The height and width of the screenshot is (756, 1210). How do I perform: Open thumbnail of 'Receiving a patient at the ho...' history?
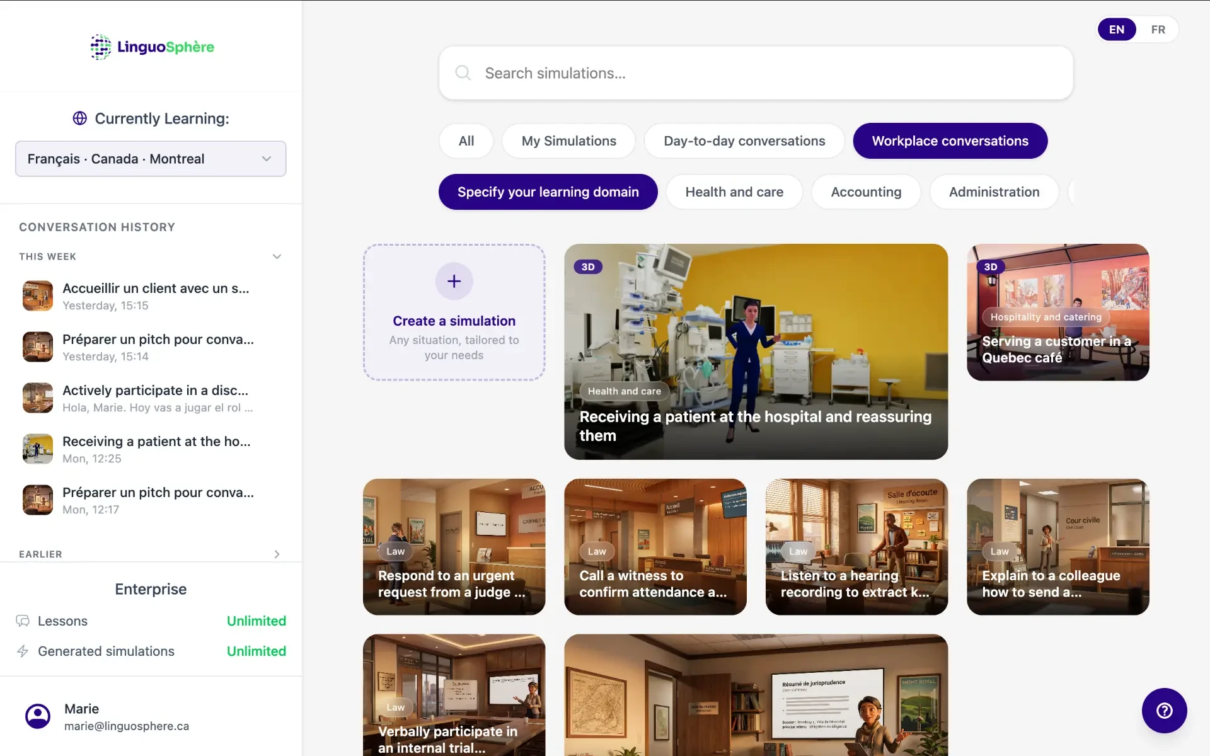click(x=38, y=449)
